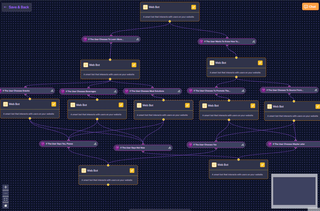This screenshot has height=211, width=320.
Task: Toggle the canvas lock icon
Action: tap(5, 205)
